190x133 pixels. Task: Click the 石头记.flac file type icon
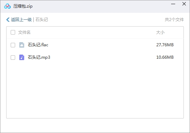point(22,45)
